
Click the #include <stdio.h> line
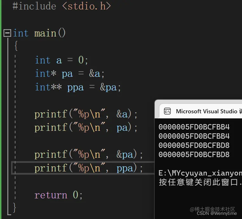[x=62, y=6]
